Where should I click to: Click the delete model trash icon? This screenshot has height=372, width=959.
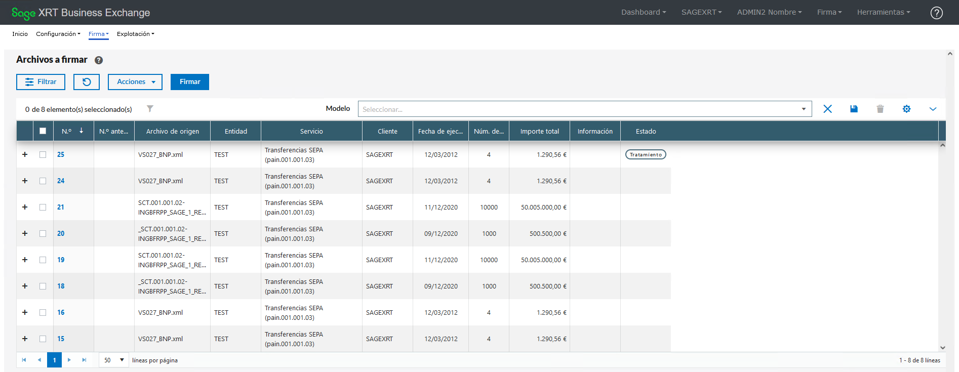tap(880, 109)
